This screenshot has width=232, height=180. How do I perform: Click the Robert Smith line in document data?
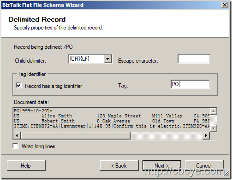[112, 121]
